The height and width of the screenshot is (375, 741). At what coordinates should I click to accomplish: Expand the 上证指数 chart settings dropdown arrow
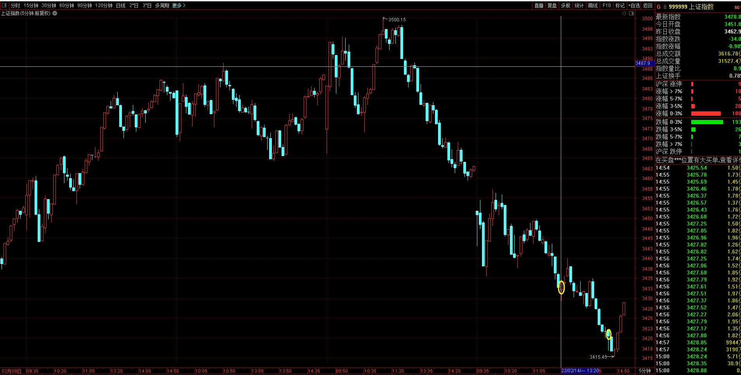[55, 13]
